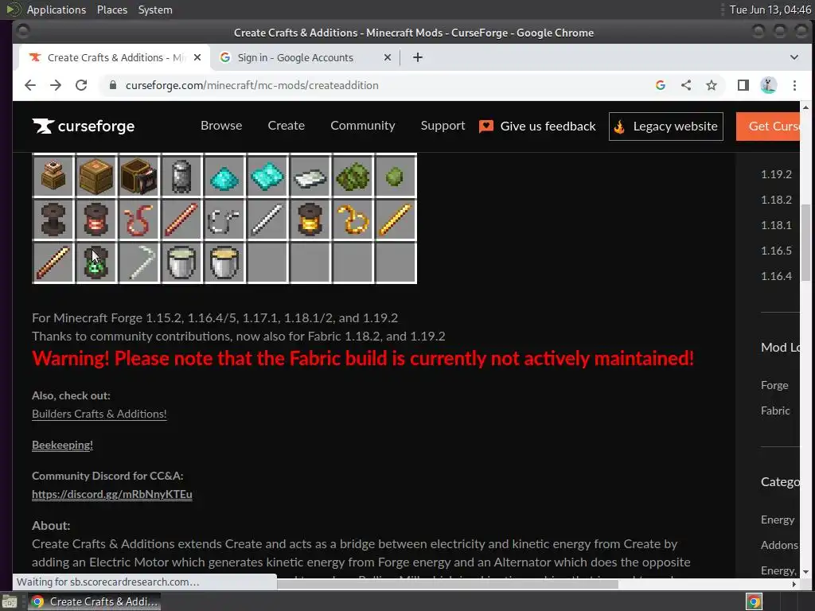The width and height of the screenshot is (815, 611).
Task: Click the feedback heart icon
Action: point(486,126)
